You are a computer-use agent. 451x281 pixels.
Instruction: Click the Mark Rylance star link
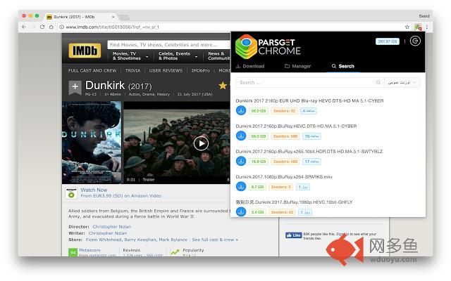pyautogui.click(x=173, y=240)
